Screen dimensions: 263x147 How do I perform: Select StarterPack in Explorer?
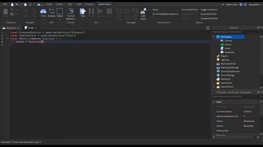pyautogui.click(x=226, y=83)
